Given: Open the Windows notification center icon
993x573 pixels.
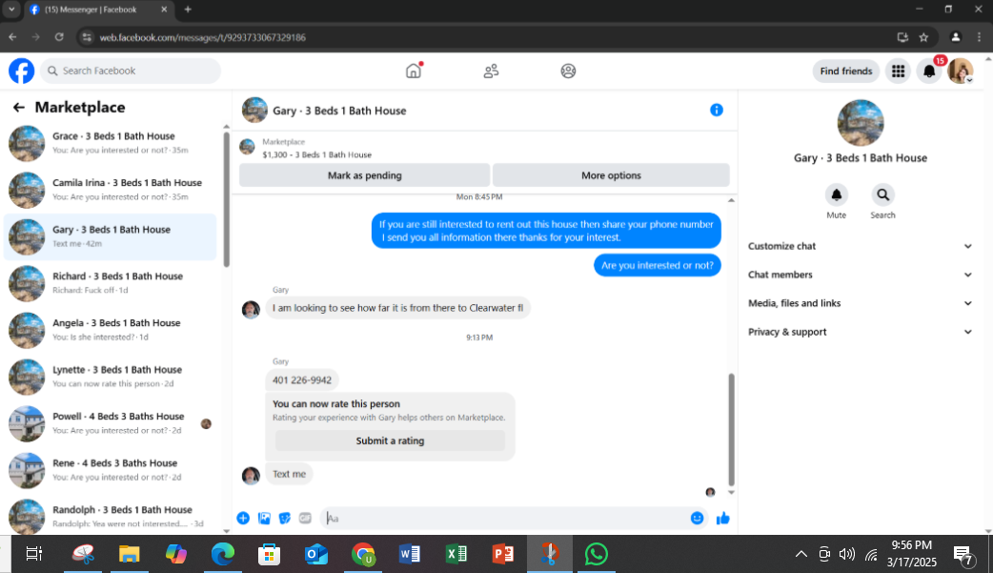Looking at the screenshot, I should click(x=963, y=555).
